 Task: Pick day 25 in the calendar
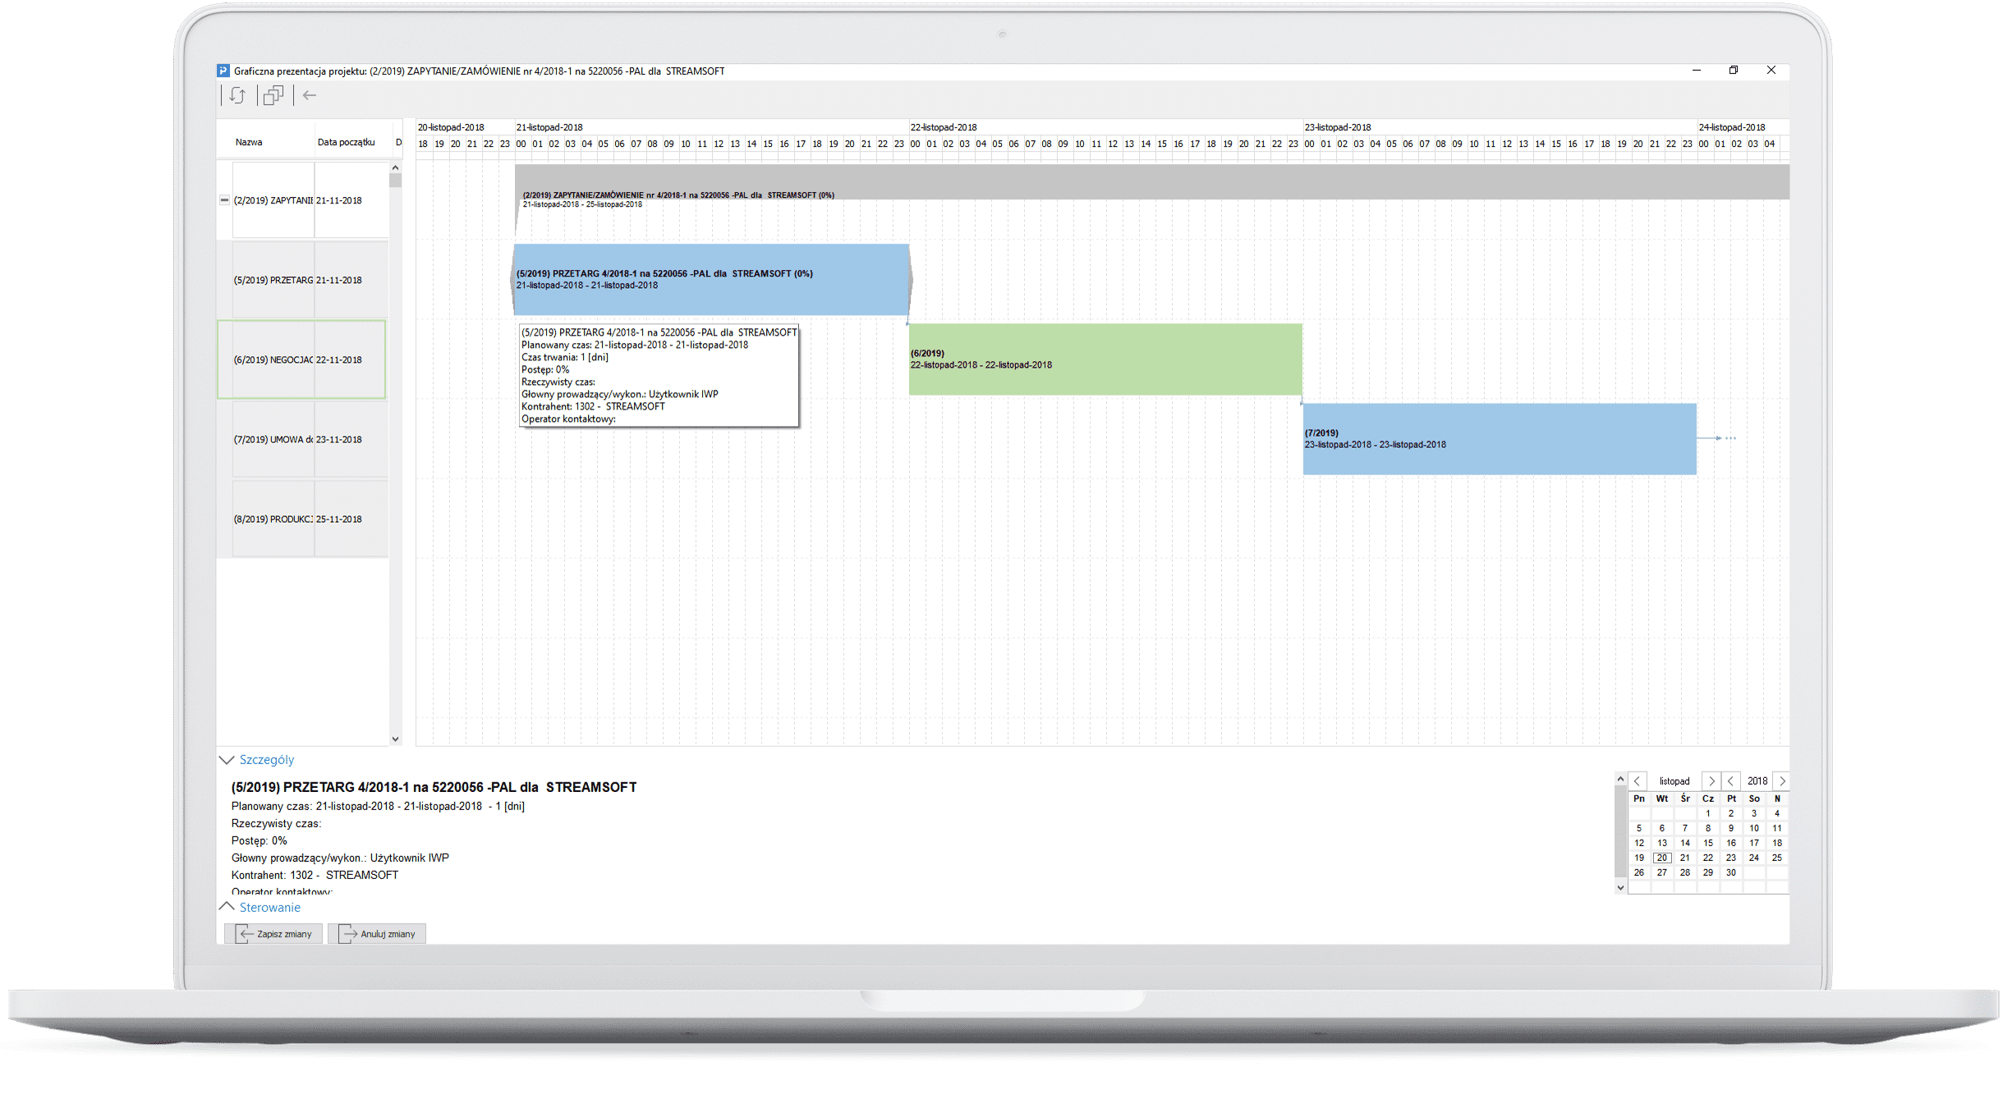[1777, 858]
